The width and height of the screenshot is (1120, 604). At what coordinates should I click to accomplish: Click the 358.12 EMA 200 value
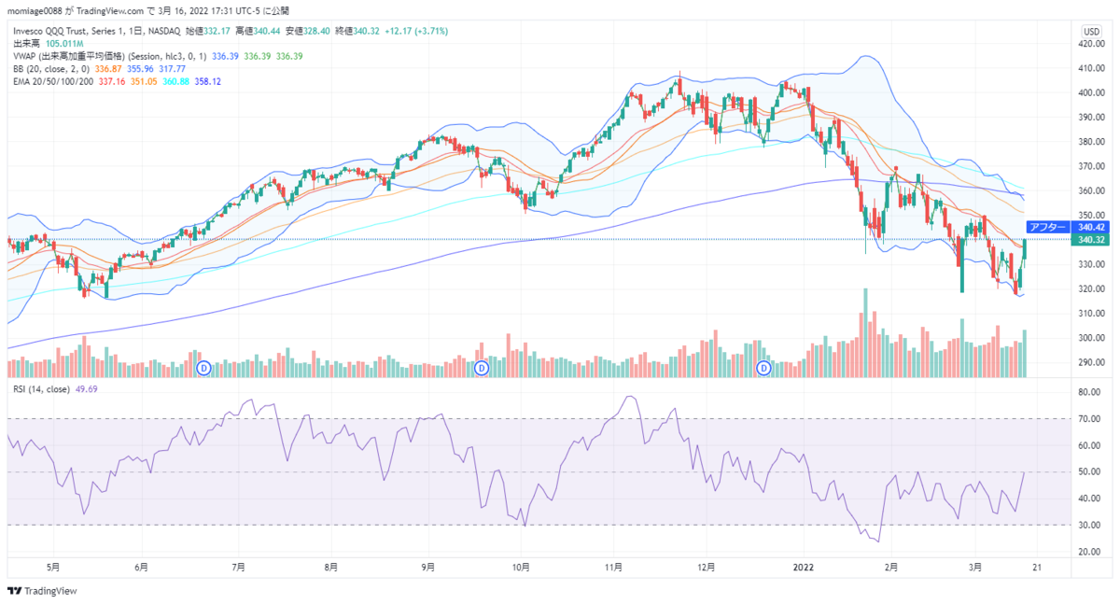[208, 81]
